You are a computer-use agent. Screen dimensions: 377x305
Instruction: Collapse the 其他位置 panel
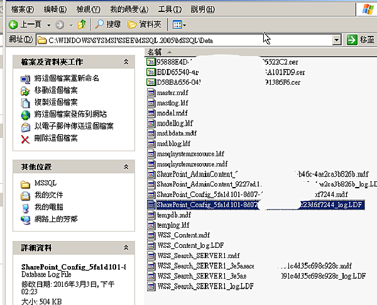click(126, 167)
